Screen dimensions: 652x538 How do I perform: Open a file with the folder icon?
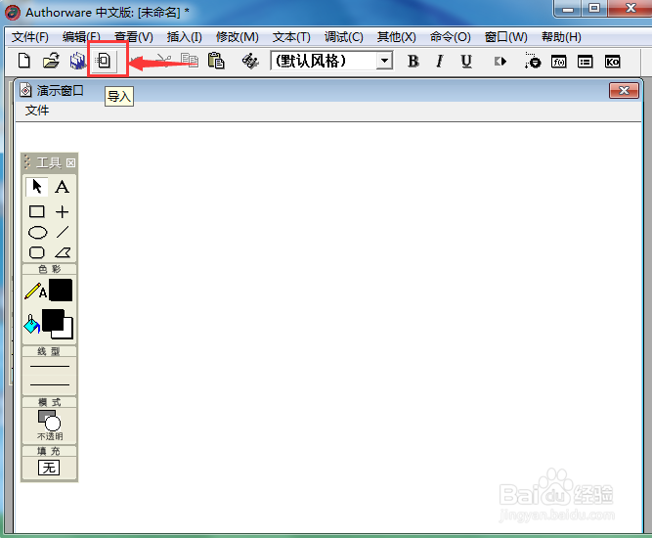tap(51, 62)
